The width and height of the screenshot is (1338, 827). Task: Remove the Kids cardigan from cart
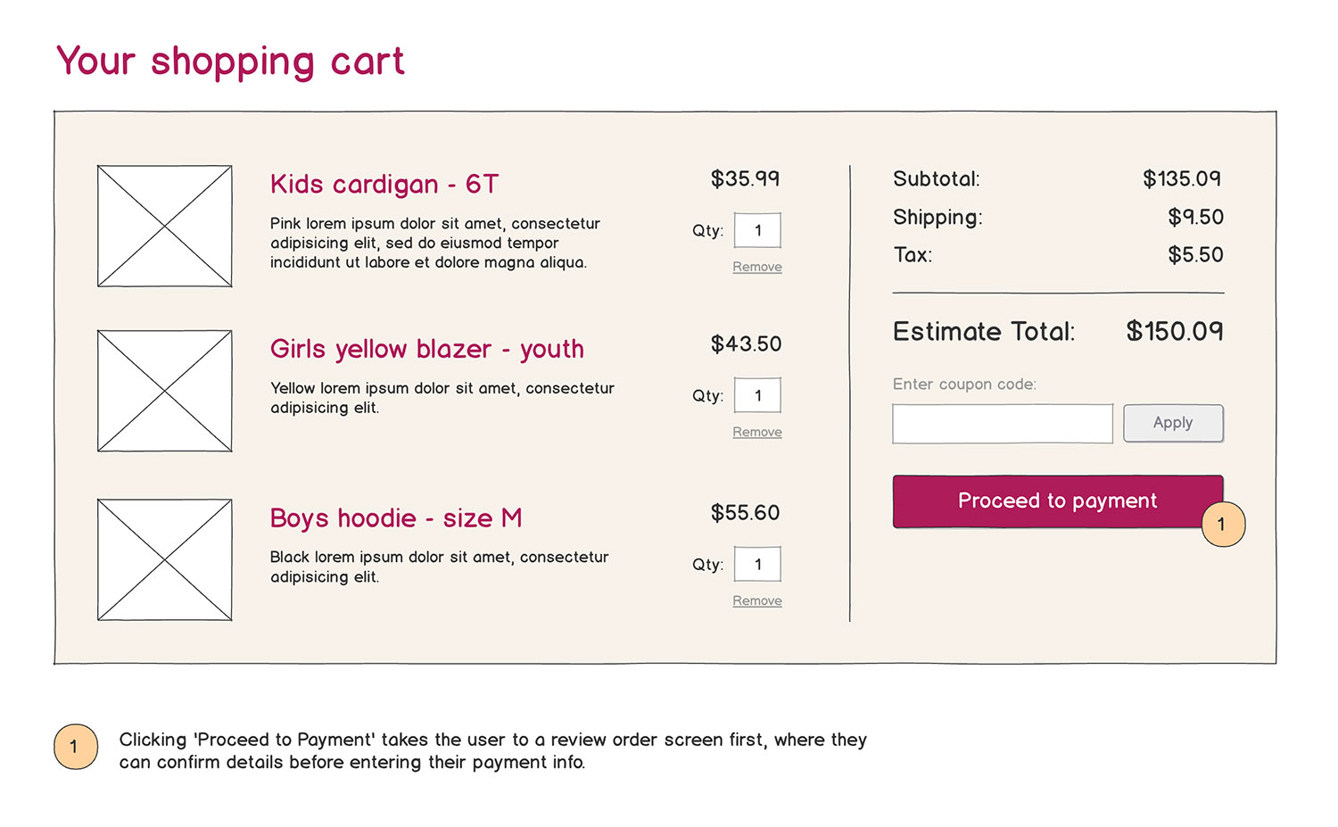coord(756,267)
